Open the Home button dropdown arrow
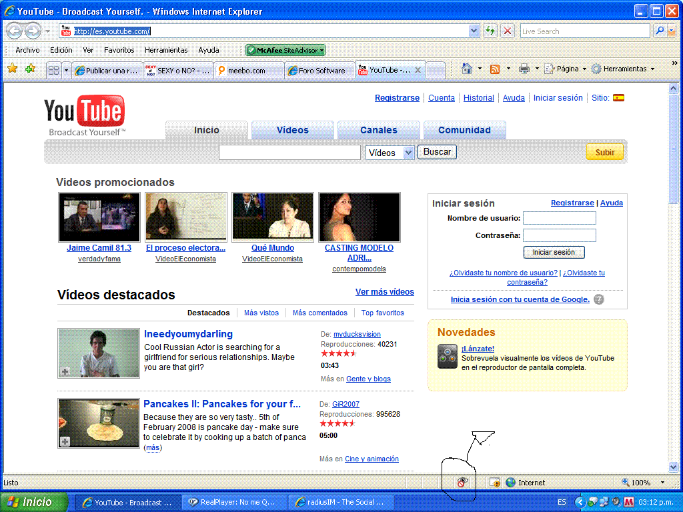 click(480, 69)
